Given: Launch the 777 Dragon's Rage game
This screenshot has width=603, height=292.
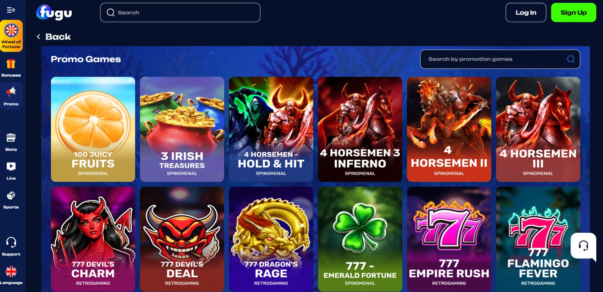Looking at the screenshot, I should 271,239.
